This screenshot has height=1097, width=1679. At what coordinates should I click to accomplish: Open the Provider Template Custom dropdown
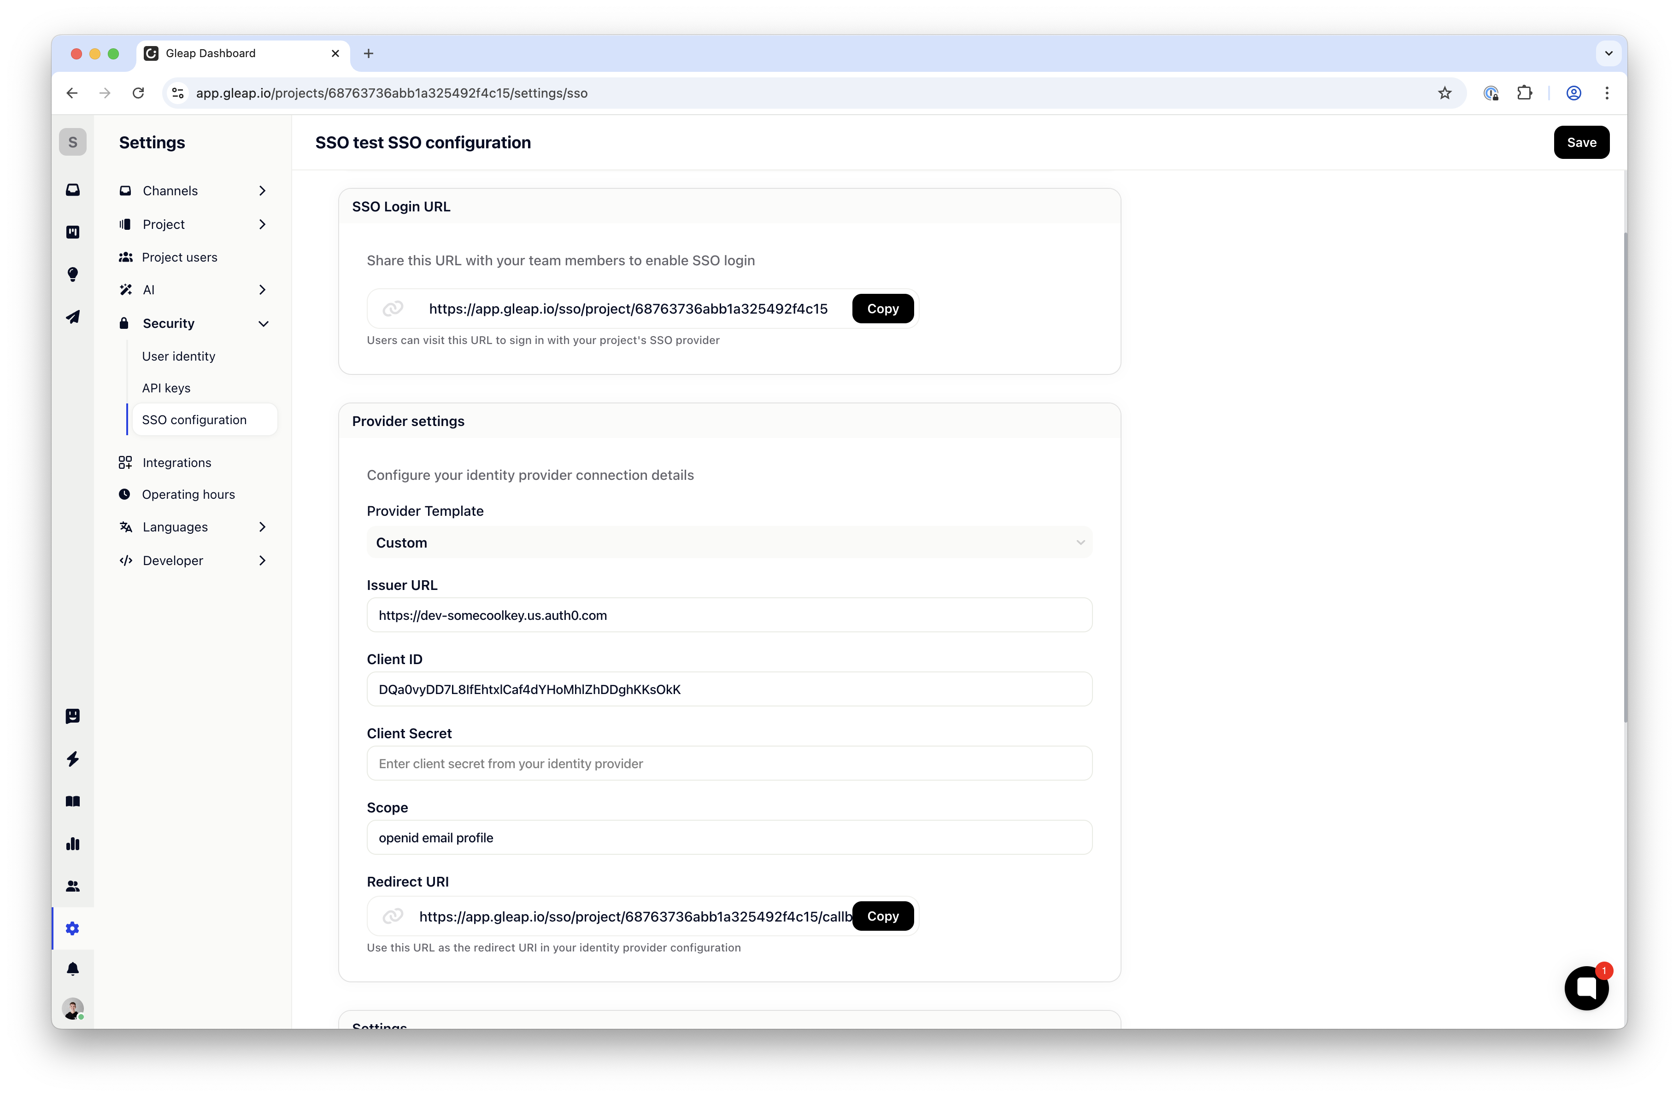(729, 542)
